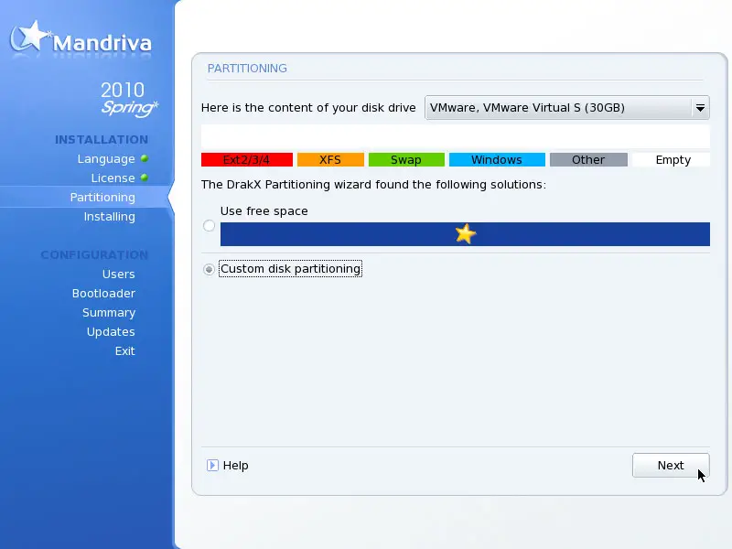Click the blue free space partition bar
Viewport: 732px width, 549px height.
[x=465, y=234]
